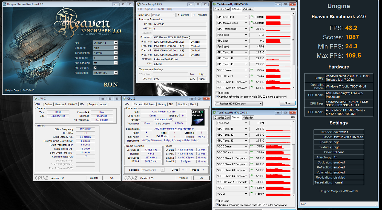Click the Core Temp title bar app icon
The width and height of the screenshot is (382, 210).
click(x=139, y=4)
